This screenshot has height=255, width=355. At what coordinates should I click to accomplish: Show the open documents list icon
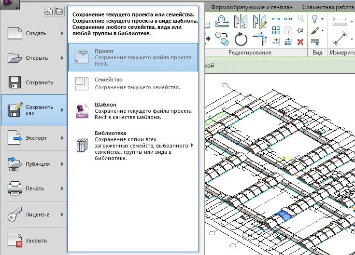click(59, 11)
